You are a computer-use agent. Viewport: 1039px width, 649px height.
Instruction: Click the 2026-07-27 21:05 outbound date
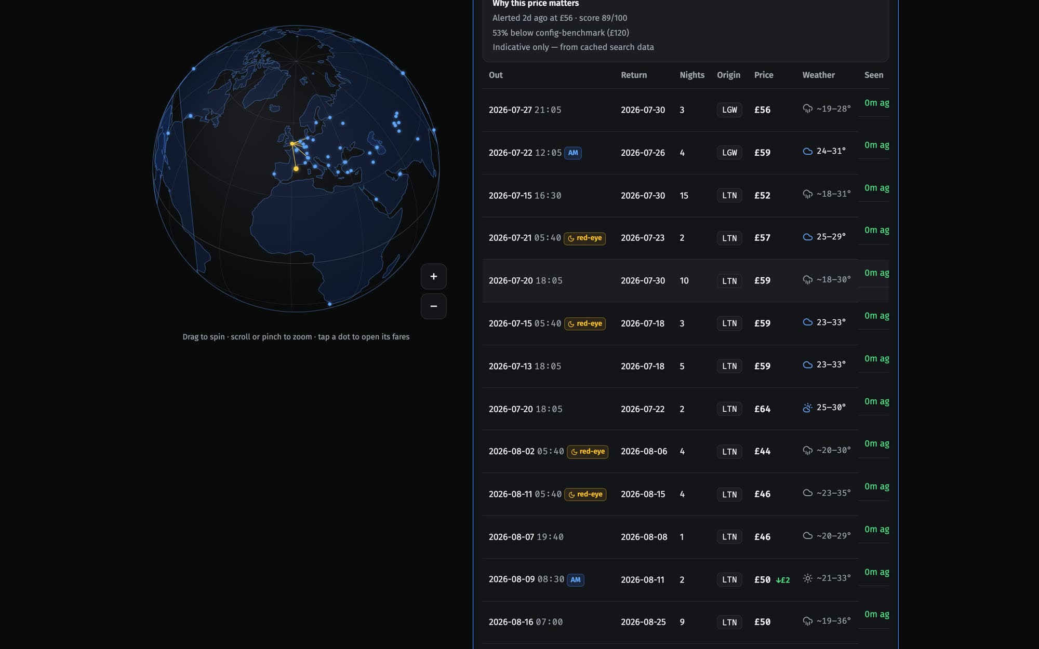(x=525, y=110)
